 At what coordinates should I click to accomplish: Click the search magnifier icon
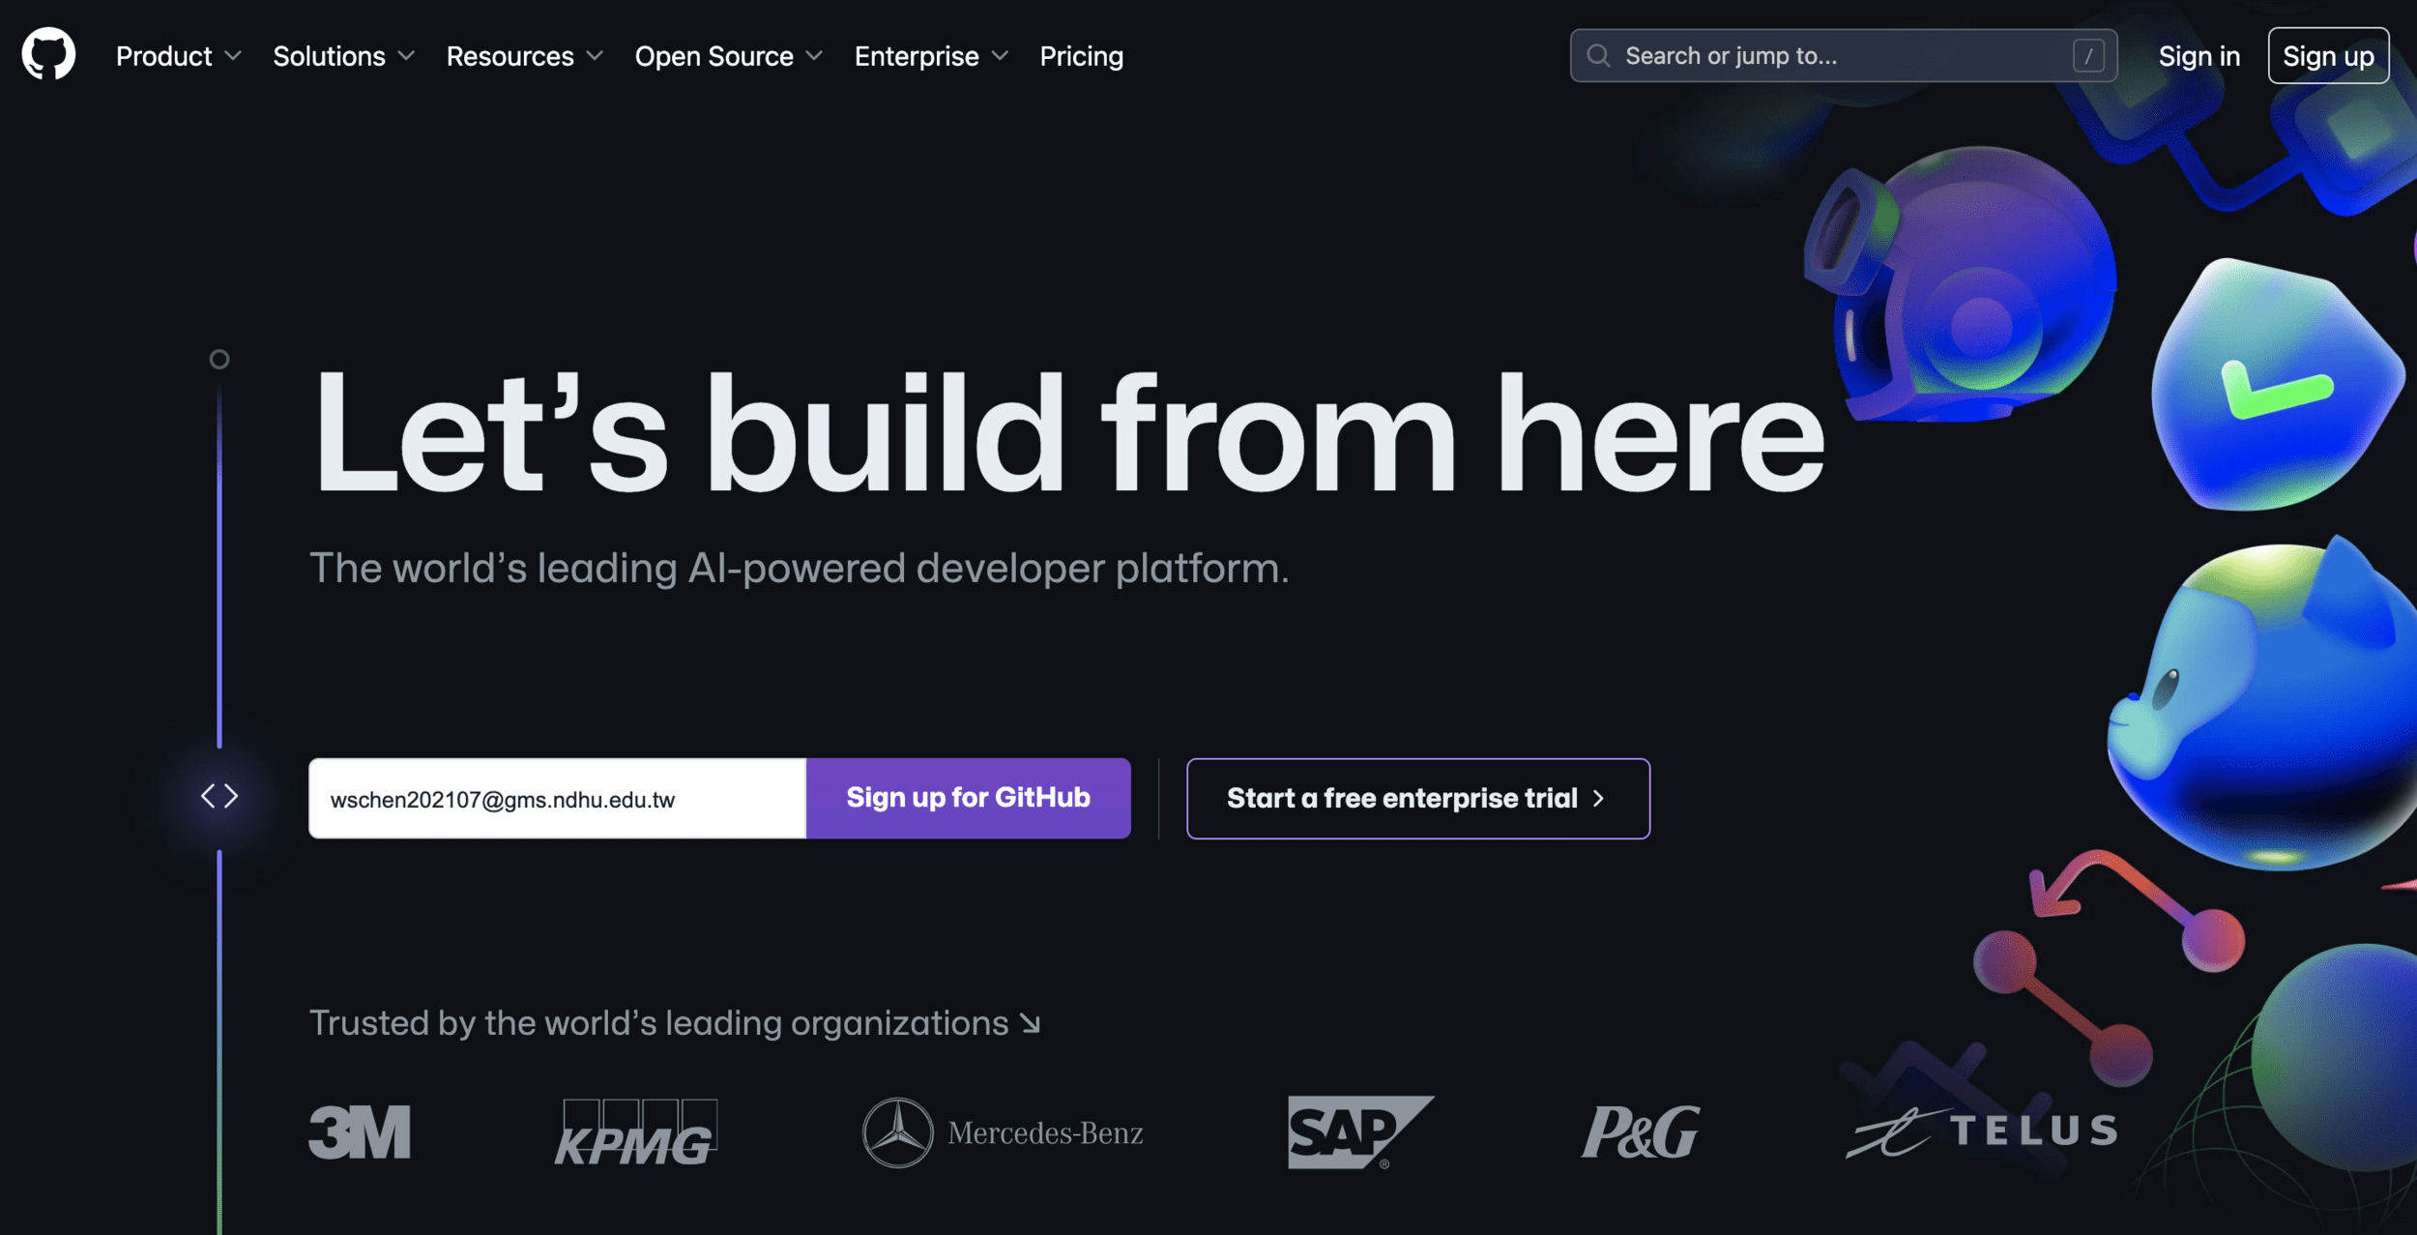(1598, 56)
